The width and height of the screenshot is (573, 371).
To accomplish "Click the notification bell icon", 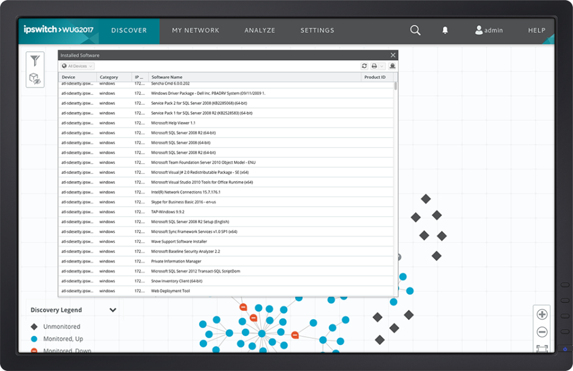I will click(x=445, y=30).
